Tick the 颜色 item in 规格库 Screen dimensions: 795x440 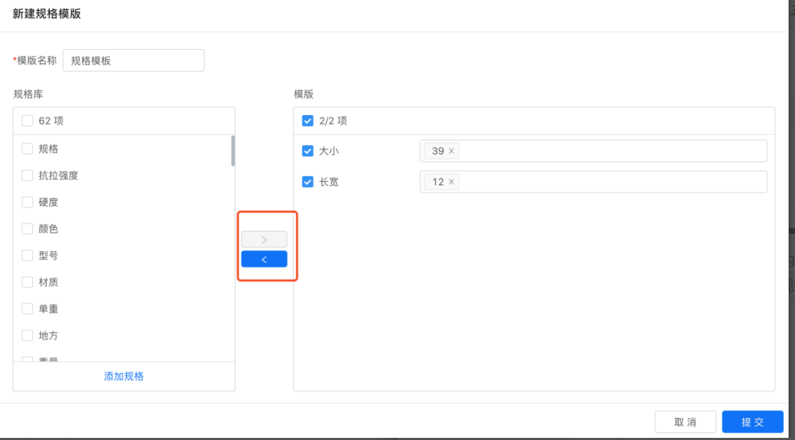click(x=28, y=229)
